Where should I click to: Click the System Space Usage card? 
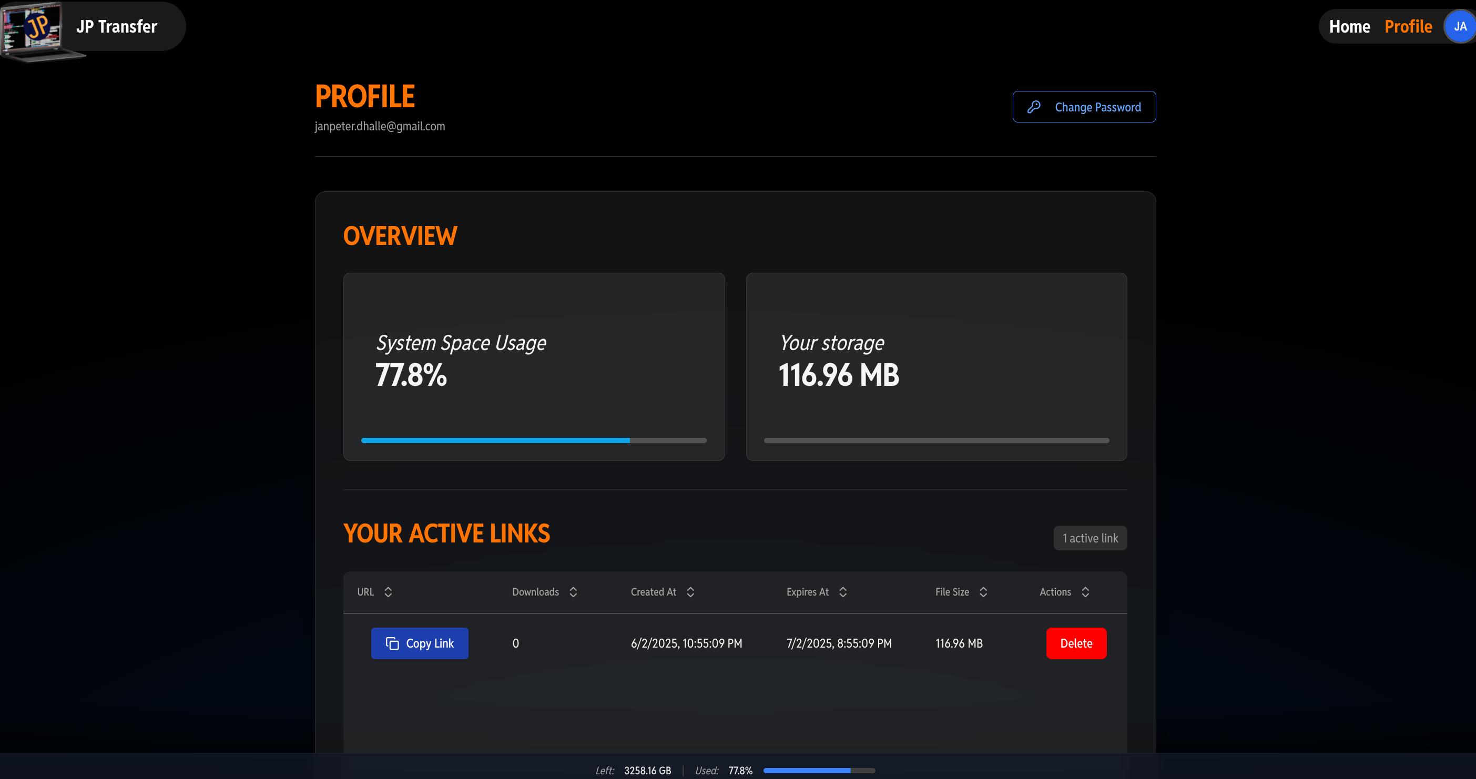[x=534, y=366]
